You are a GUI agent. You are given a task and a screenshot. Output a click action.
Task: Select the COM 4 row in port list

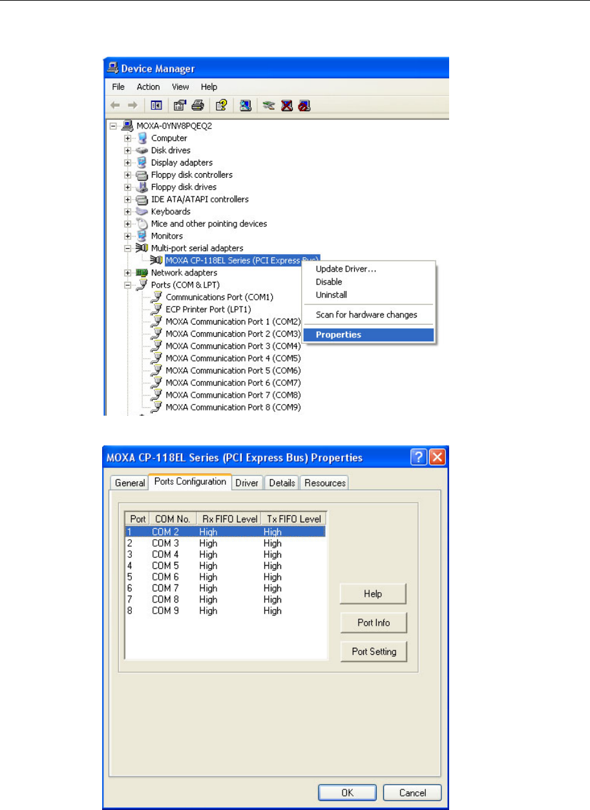click(x=225, y=555)
